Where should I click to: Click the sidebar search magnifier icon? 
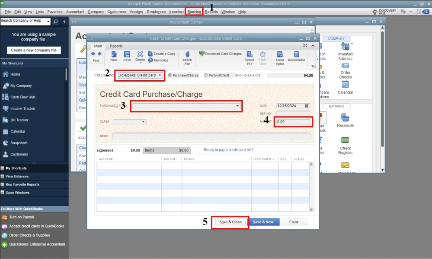[55, 22]
